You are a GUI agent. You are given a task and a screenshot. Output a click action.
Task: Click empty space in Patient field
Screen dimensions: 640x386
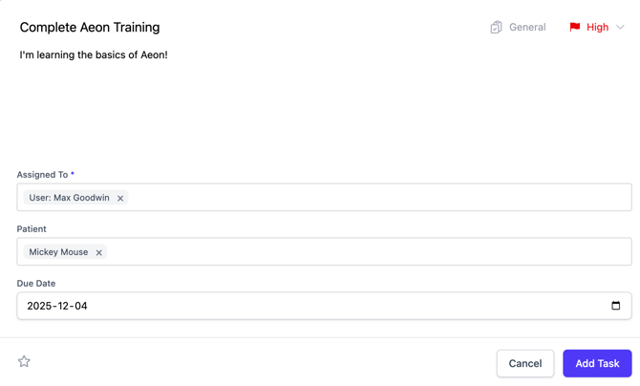tap(382, 252)
